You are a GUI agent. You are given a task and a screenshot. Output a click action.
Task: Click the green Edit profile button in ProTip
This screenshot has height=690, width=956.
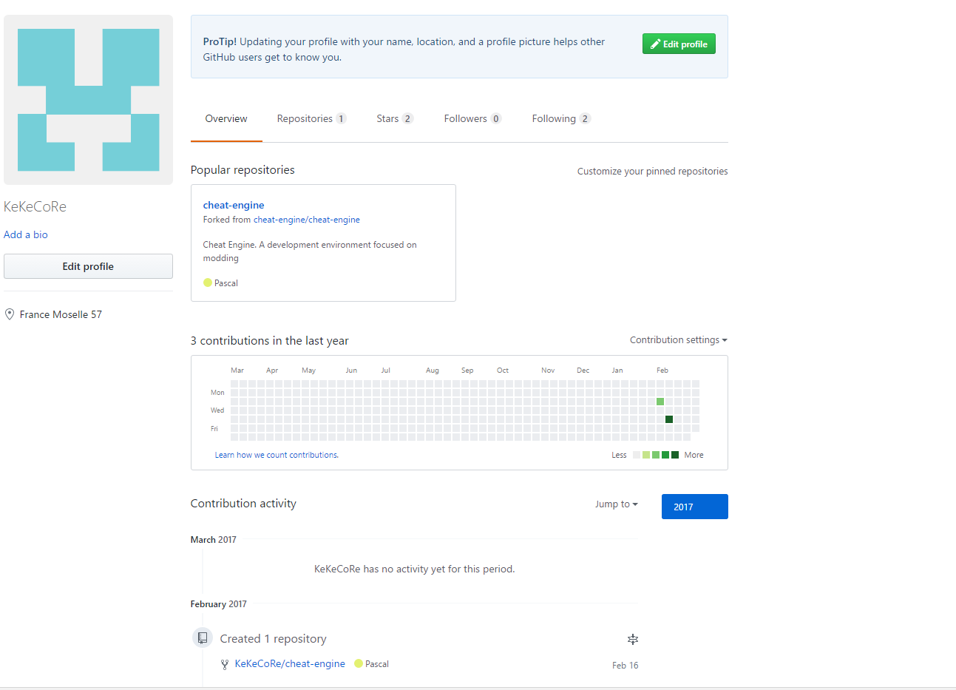tap(679, 44)
